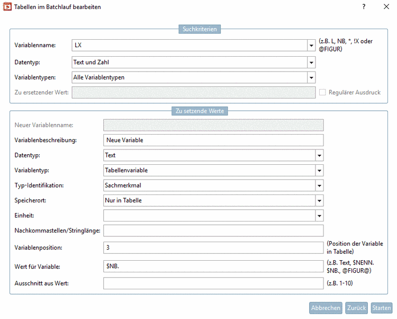Image resolution: width=397 pixels, height=319 pixels.
Task: Toggle the Regulärer Ausdruck checkbox
Action: [x=322, y=92]
